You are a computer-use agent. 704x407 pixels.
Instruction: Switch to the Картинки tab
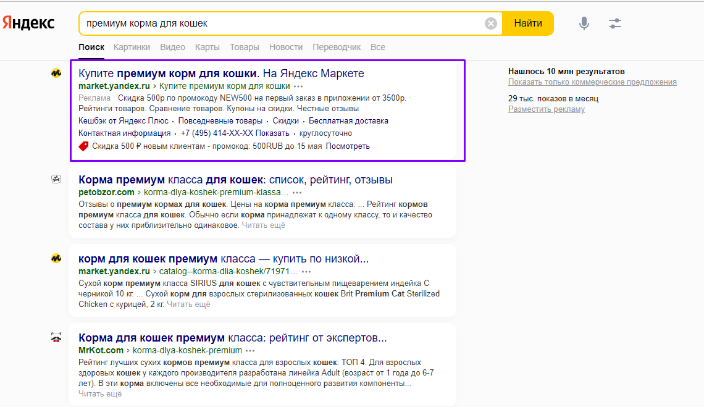[133, 47]
